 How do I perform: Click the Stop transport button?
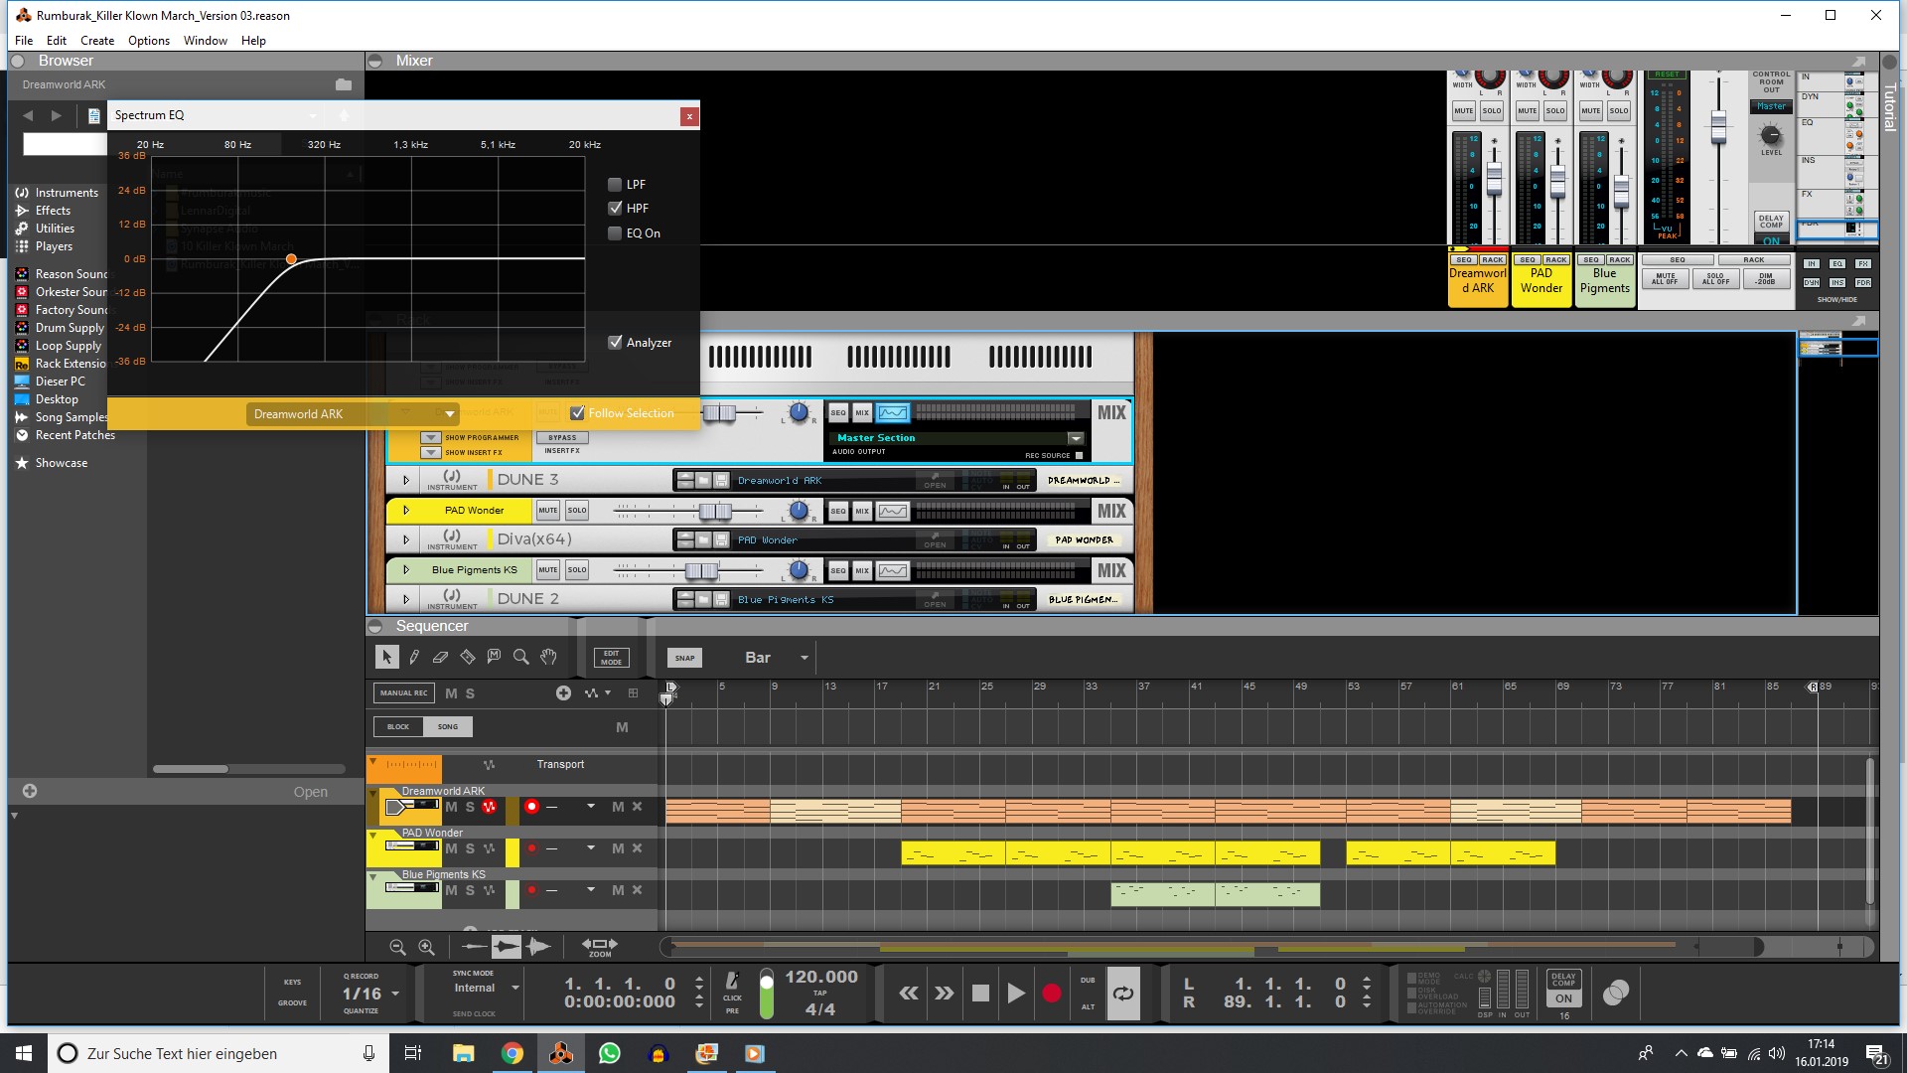pos(980,993)
